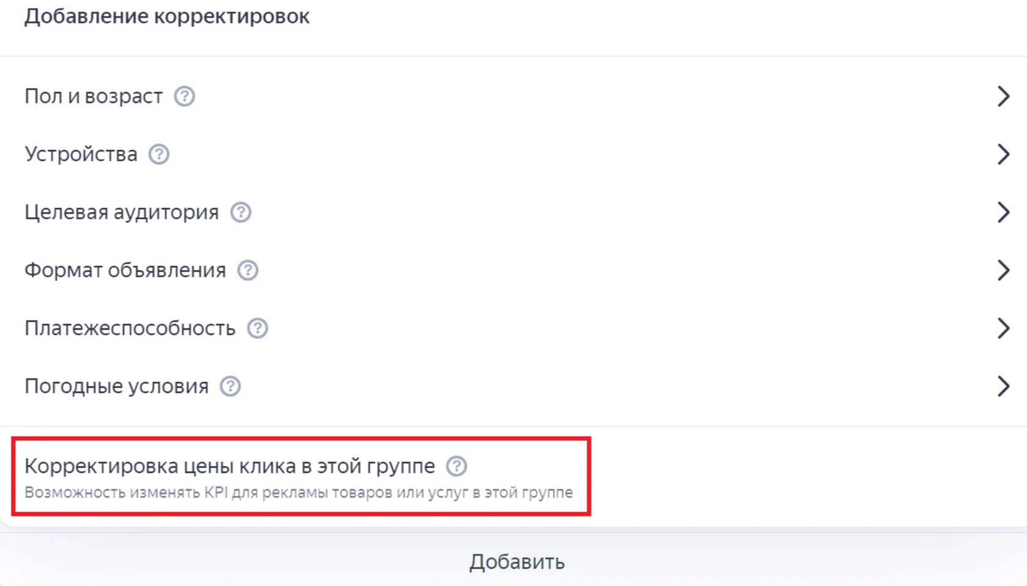Expand Погодные условия chevron

1003,386
